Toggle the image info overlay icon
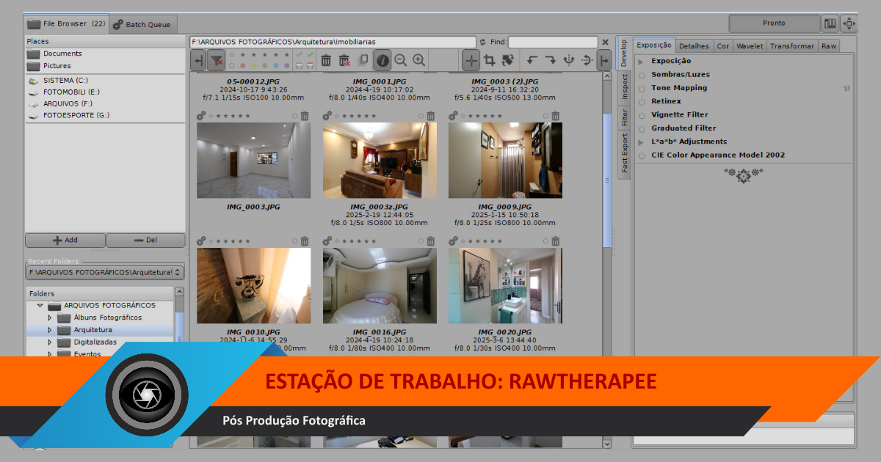Viewport: 881px width, 462px height. pyautogui.click(x=383, y=61)
